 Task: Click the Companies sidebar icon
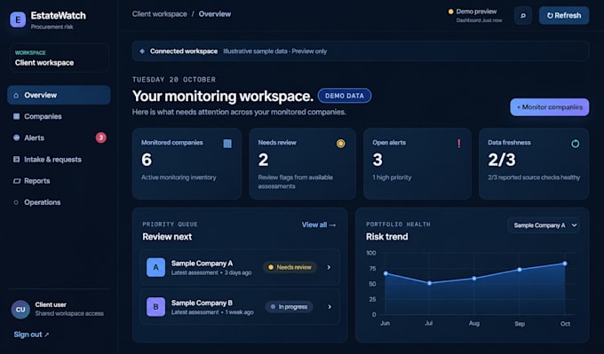(x=16, y=116)
